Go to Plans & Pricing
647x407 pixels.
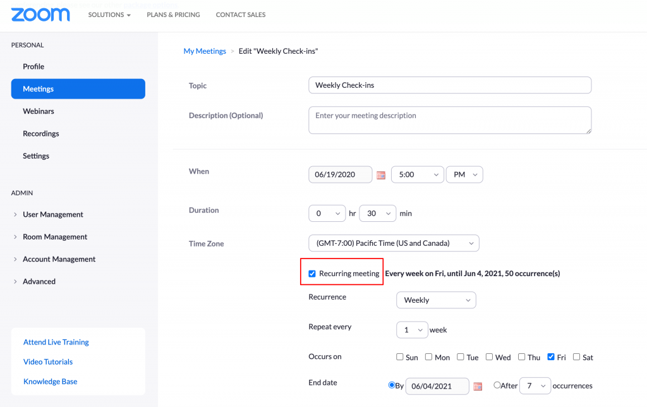click(173, 15)
